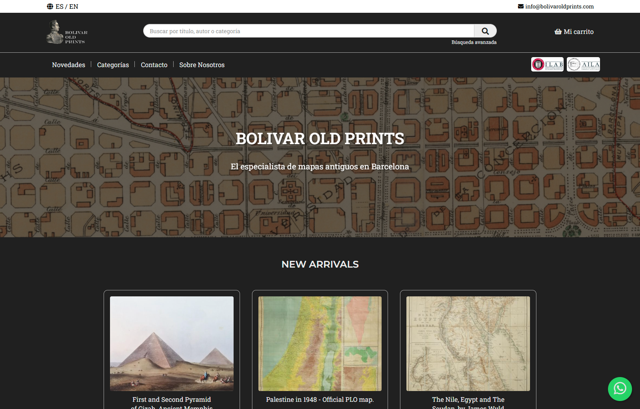Open the Categorías menu
The image size is (640, 409).
pyautogui.click(x=113, y=65)
